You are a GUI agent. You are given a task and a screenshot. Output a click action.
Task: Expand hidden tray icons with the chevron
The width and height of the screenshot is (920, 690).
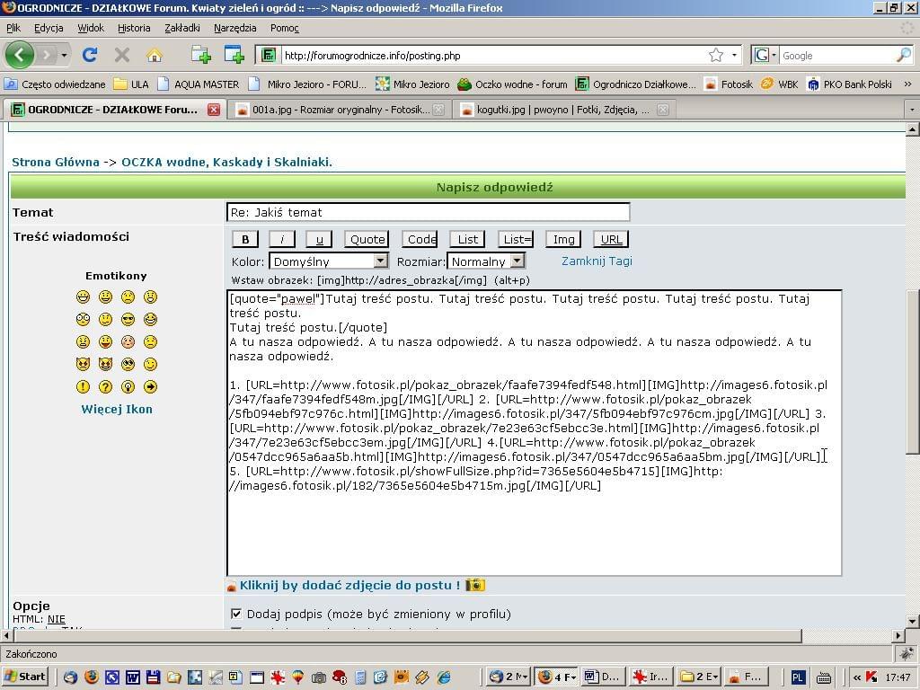(x=857, y=677)
